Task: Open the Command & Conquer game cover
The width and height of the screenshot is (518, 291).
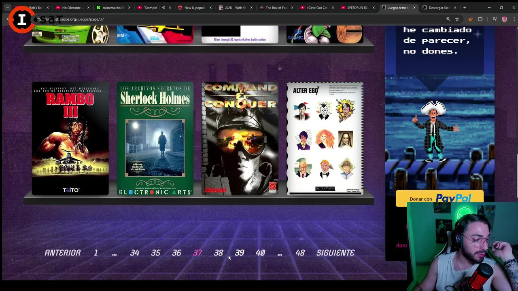Action: pos(240,139)
